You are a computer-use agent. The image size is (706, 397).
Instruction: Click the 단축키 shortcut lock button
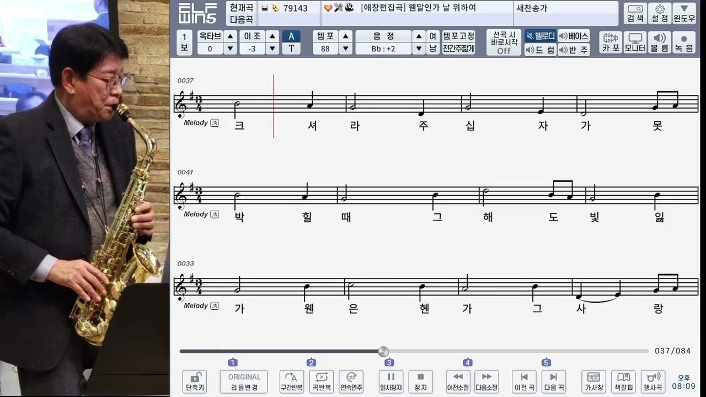(195, 382)
